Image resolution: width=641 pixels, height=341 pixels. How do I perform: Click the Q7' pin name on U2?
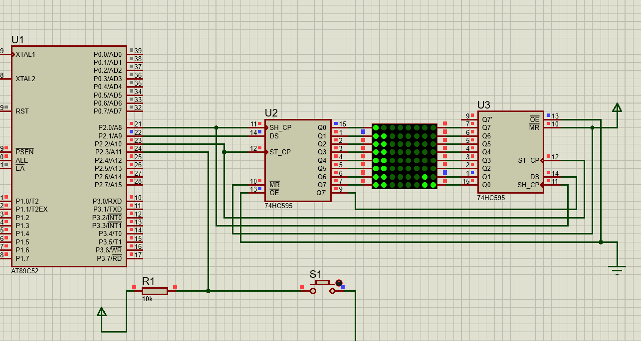point(322,193)
